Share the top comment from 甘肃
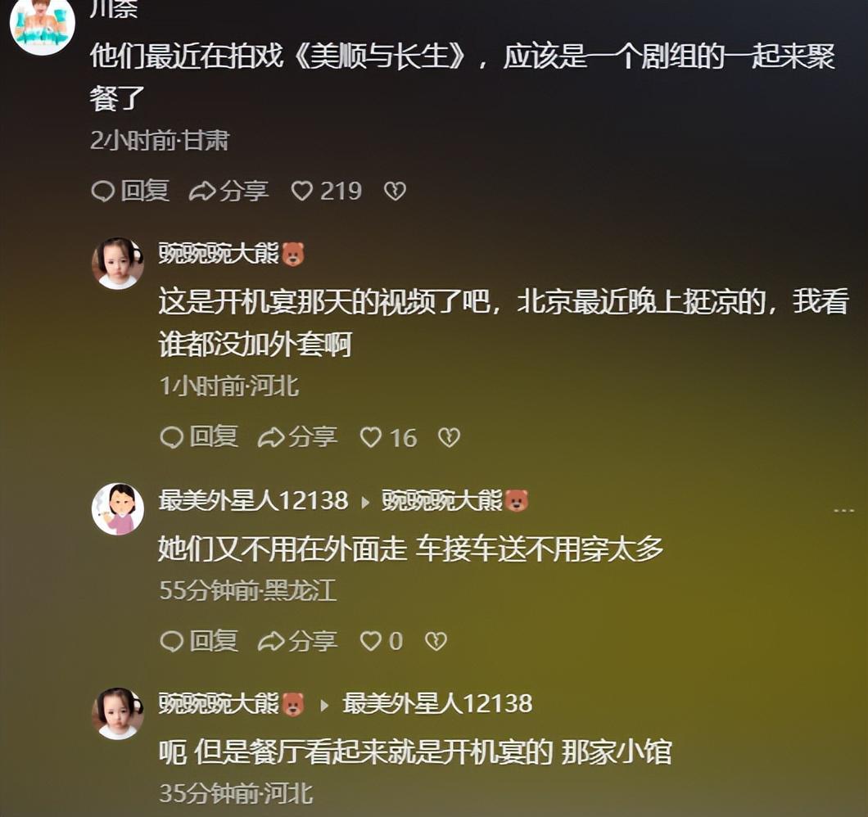 (x=228, y=191)
